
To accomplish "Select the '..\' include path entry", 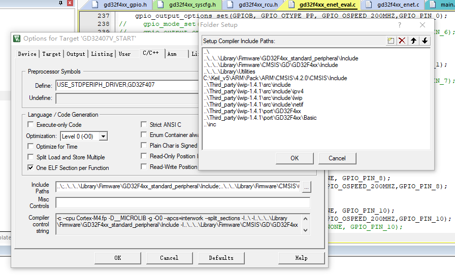I will coord(206,52).
